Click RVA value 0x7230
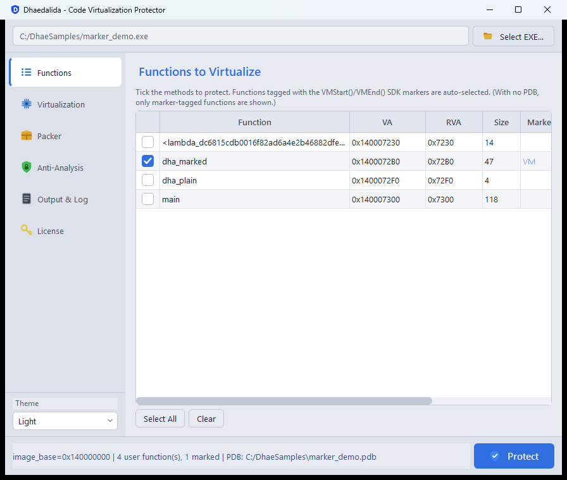 coord(440,142)
